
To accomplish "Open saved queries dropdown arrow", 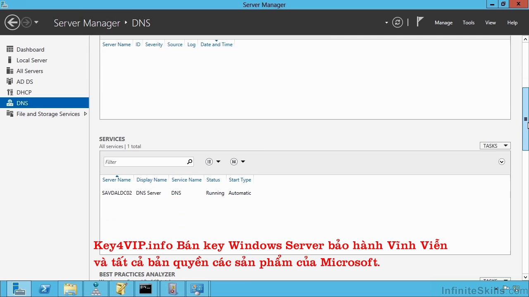I will click(243, 162).
